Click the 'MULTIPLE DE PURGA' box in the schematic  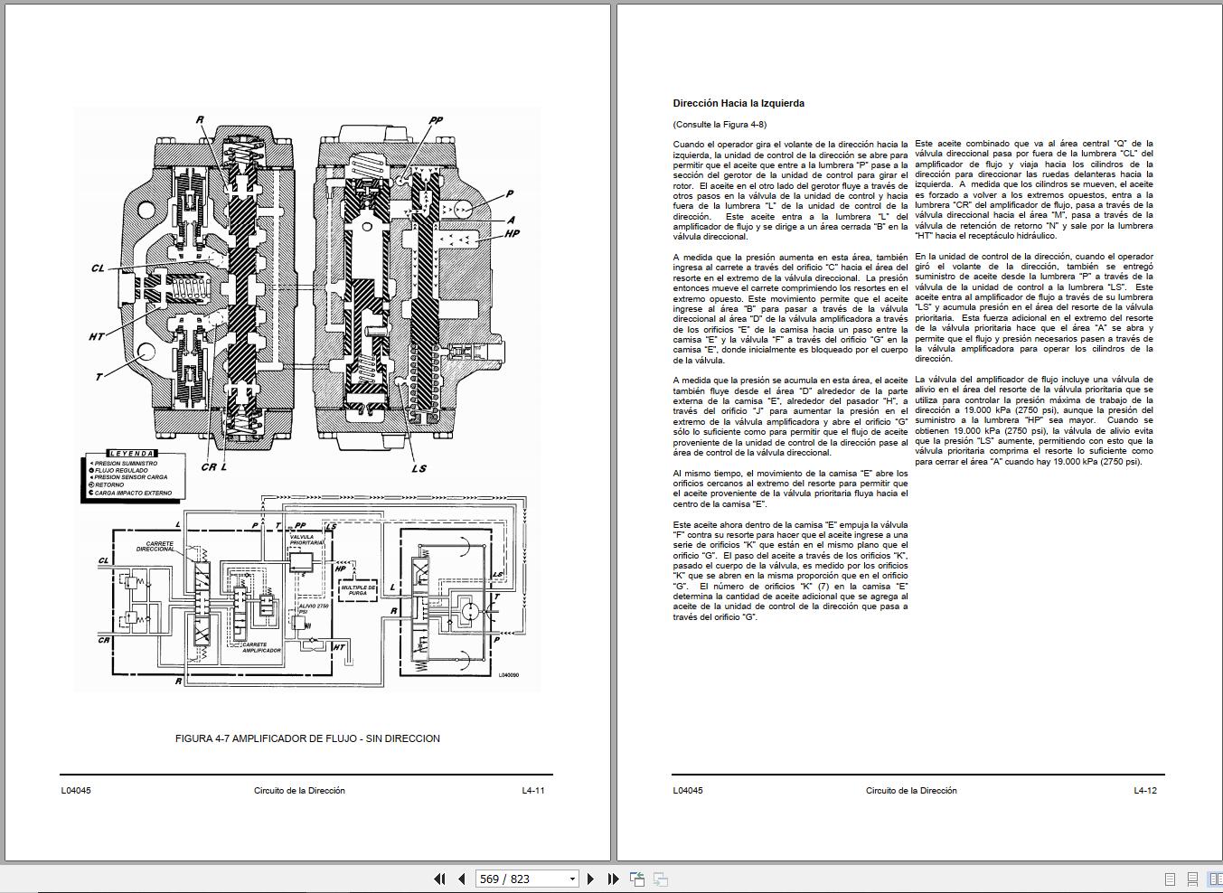(358, 590)
